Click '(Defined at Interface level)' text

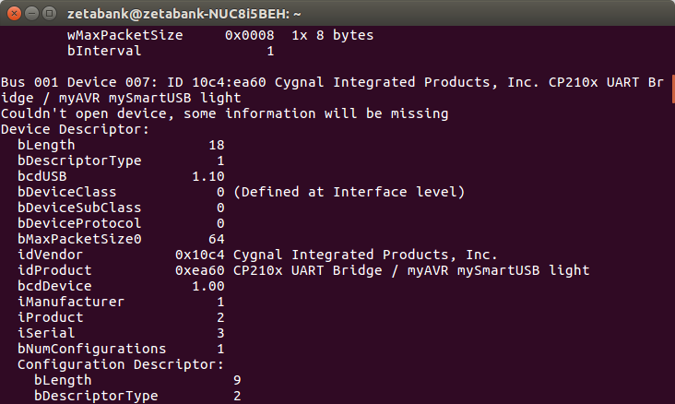tap(349, 192)
